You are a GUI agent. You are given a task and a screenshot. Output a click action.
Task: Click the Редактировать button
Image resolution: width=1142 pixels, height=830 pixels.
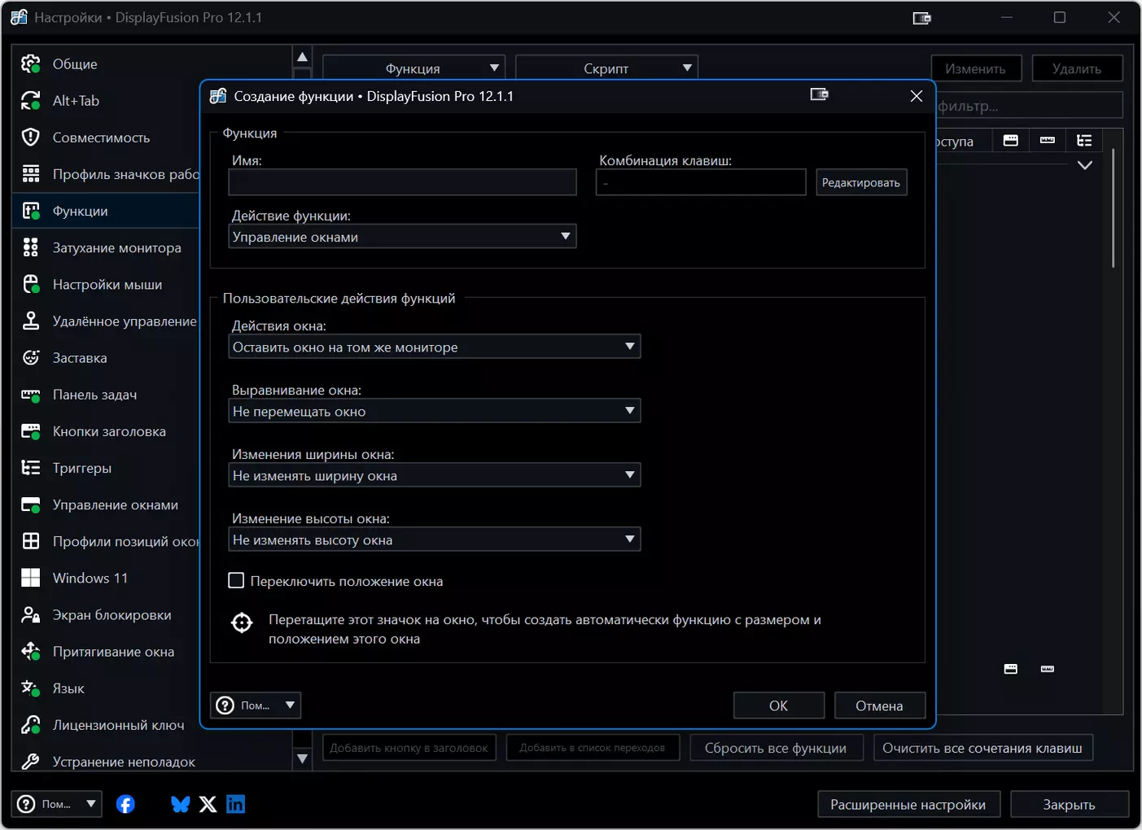[861, 182]
